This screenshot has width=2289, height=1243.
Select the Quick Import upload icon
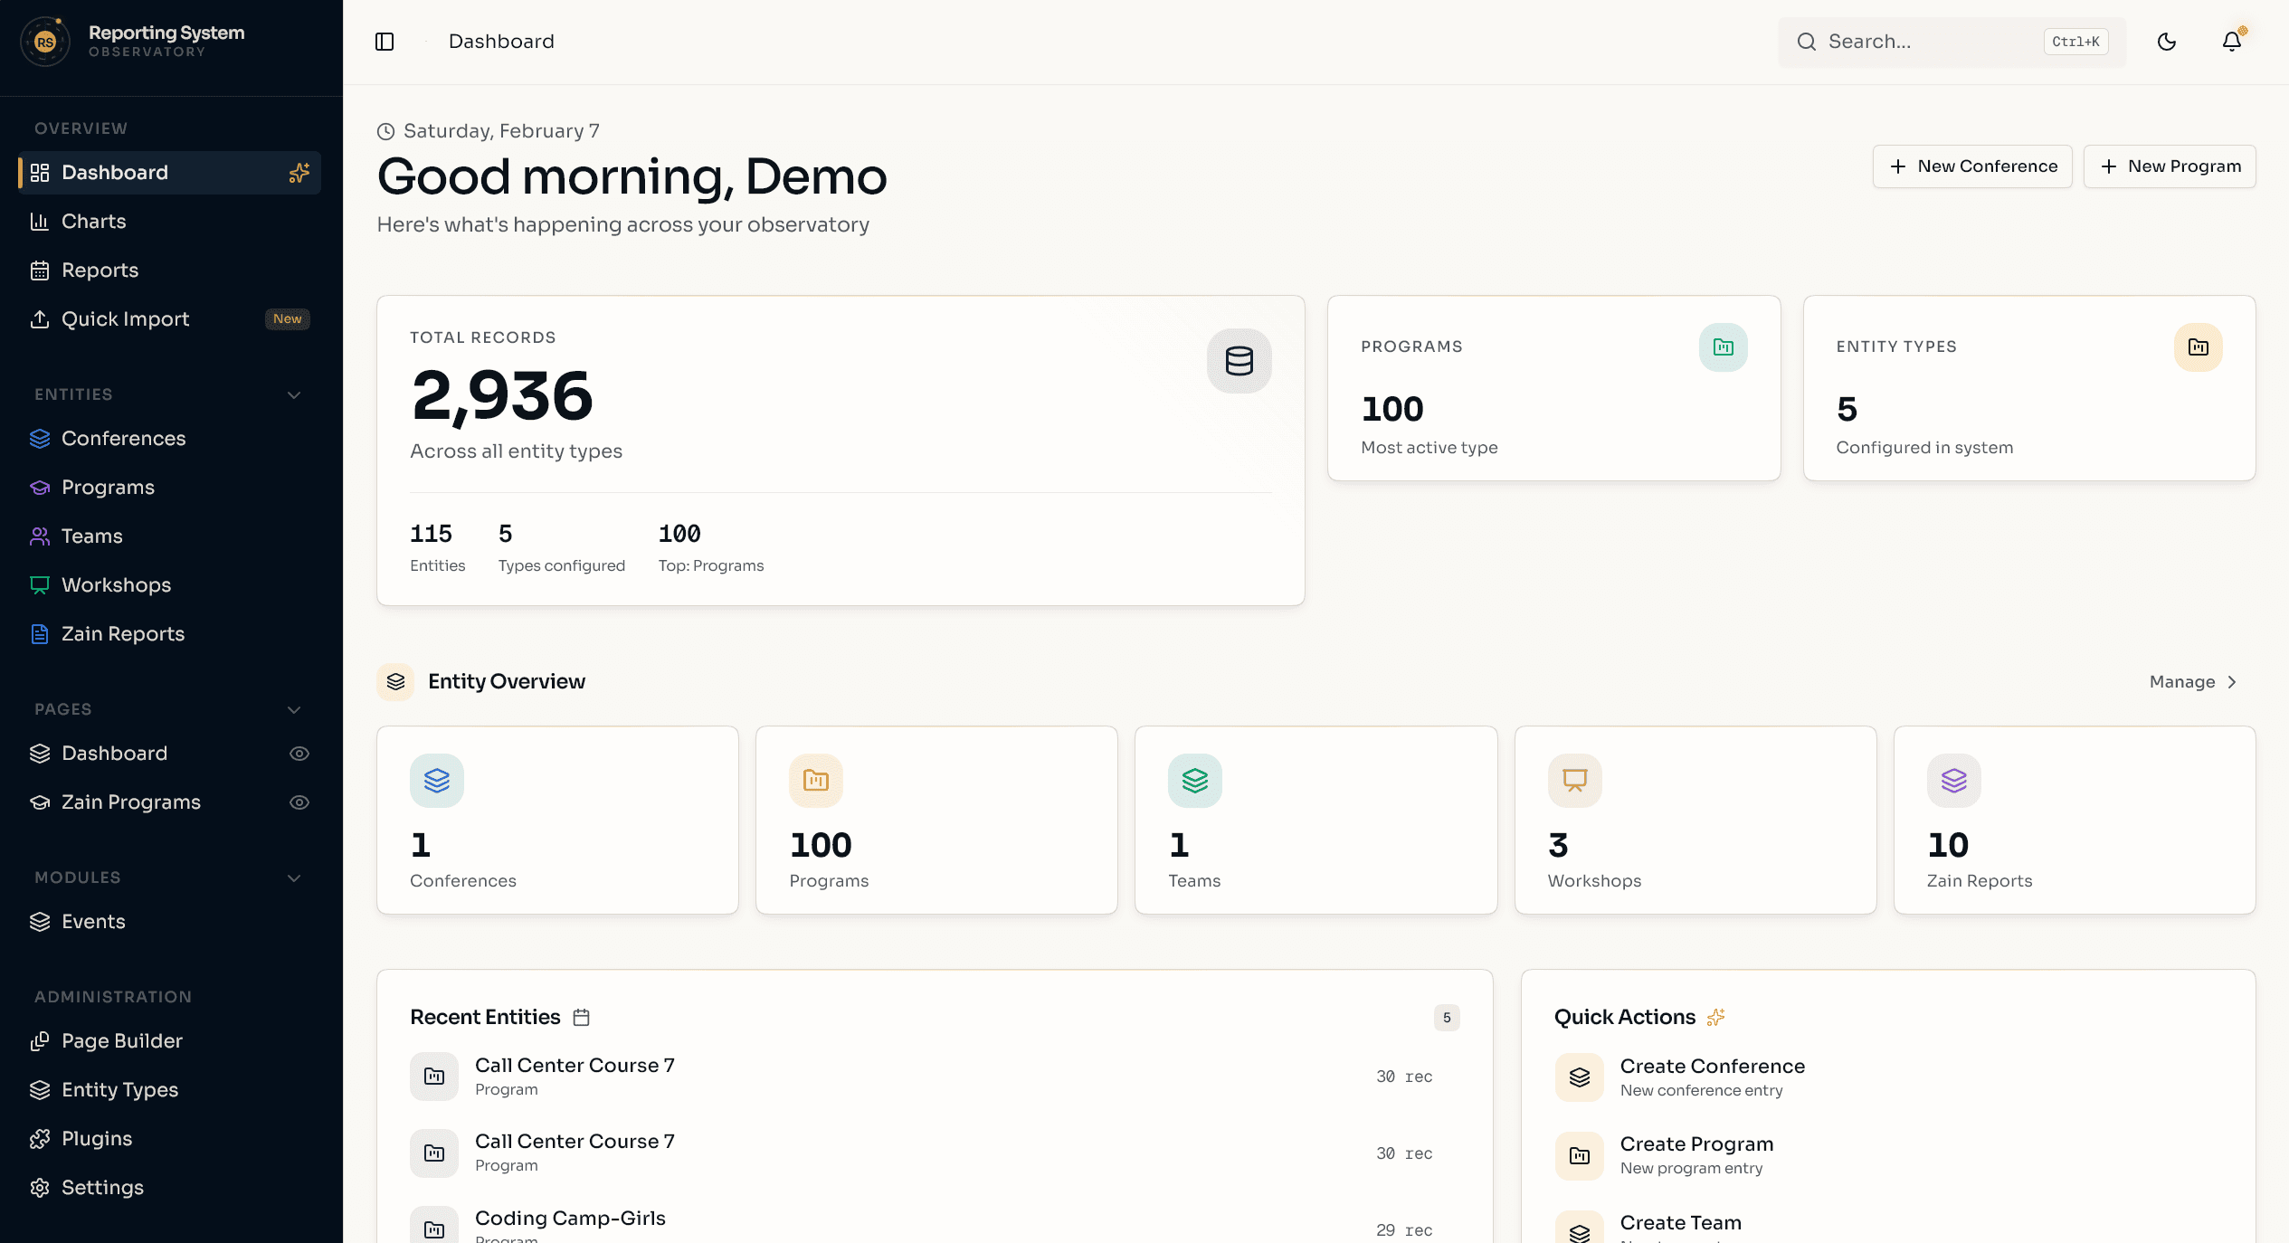coord(40,318)
